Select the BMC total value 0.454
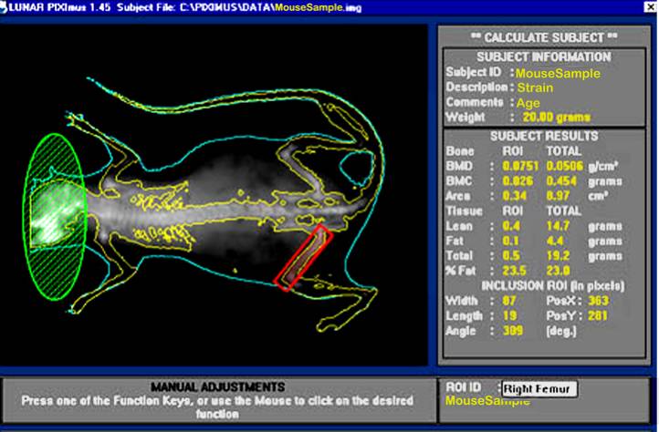The image size is (659, 432). pyautogui.click(x=561, y=180)
